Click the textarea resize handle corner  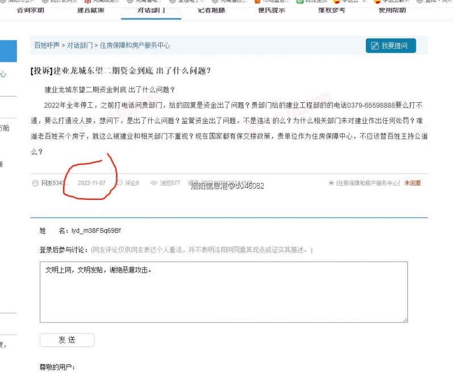[x=405, y=320]
